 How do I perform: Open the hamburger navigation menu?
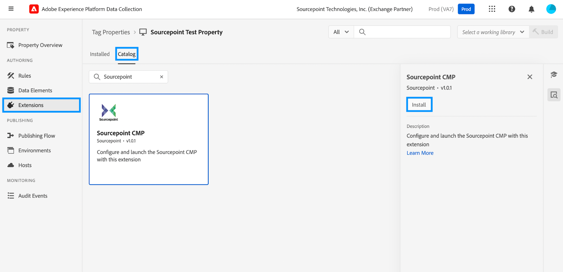click(x=11, y=9)
